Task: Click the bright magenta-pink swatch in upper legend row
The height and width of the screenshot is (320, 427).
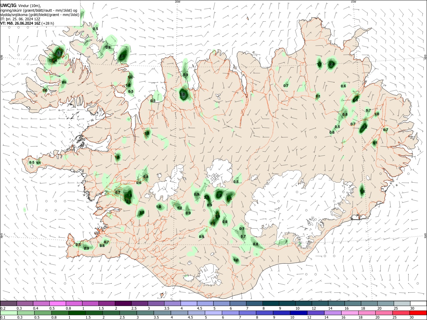Action: point(58,303)
